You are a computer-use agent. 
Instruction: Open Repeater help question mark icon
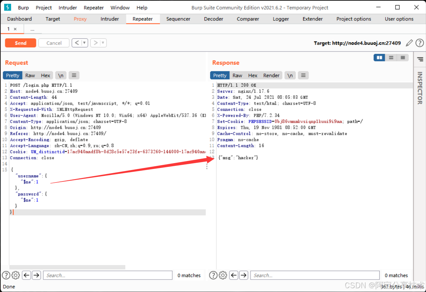pyautogui.click(x=419, y=43)
